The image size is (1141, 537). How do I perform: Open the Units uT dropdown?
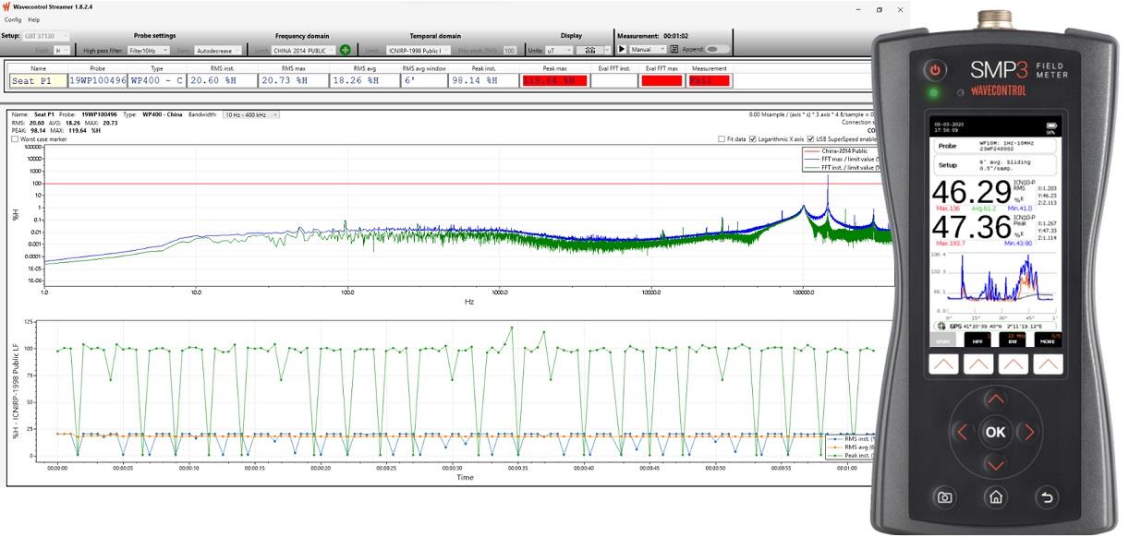[558, 50]
